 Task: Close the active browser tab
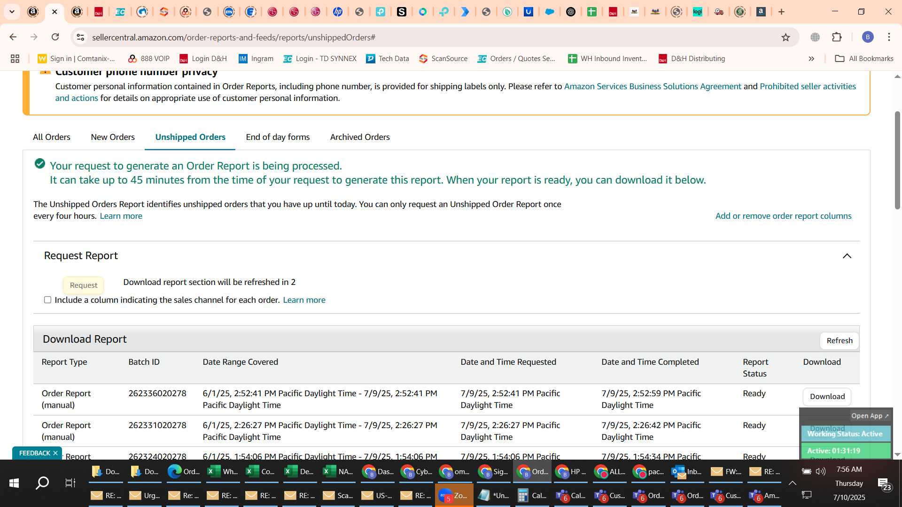[x=54, y=12]
